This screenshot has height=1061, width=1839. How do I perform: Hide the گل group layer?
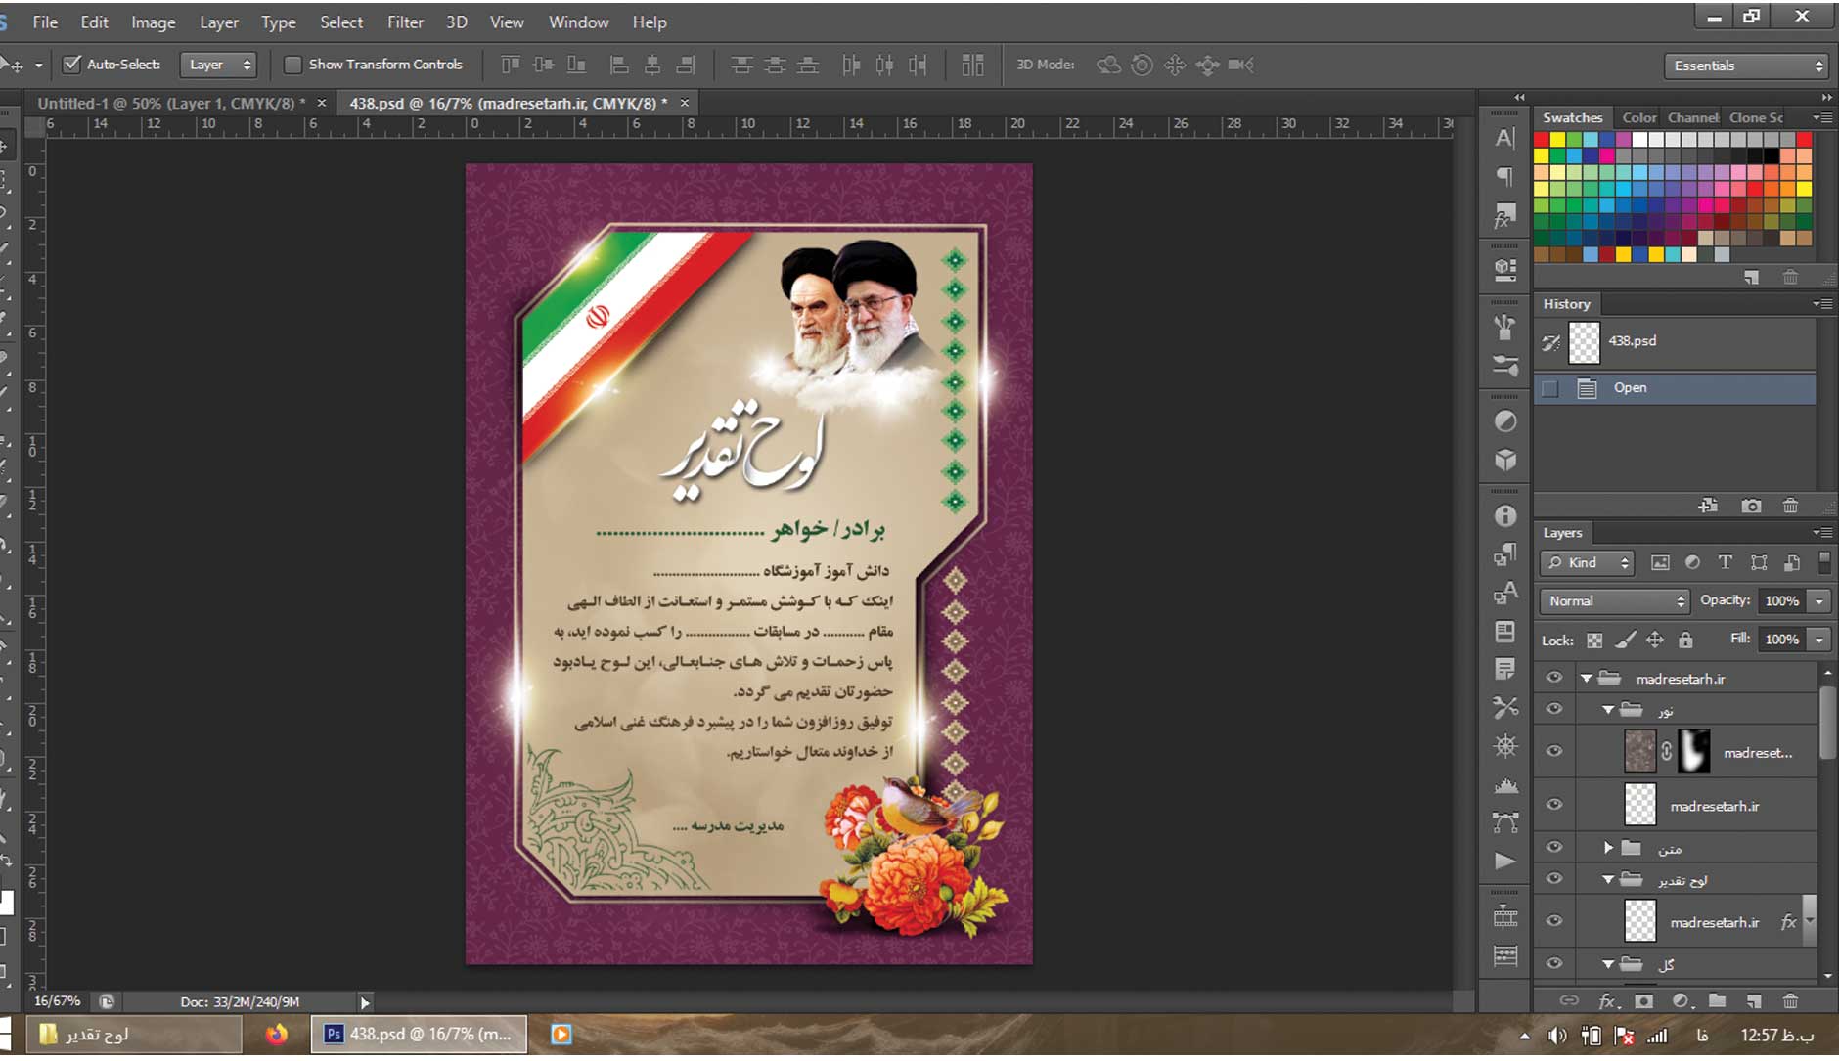point(1554,963)
